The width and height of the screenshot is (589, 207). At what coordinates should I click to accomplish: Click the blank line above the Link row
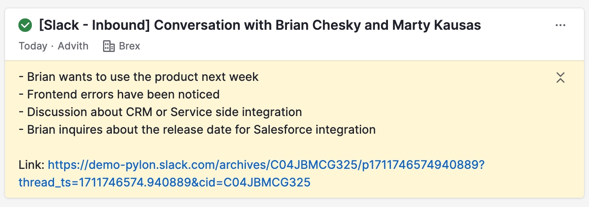168,147
